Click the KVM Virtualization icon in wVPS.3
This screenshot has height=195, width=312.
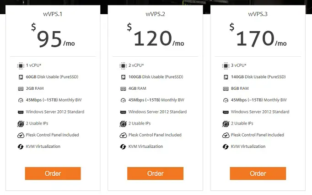[226, 146]
